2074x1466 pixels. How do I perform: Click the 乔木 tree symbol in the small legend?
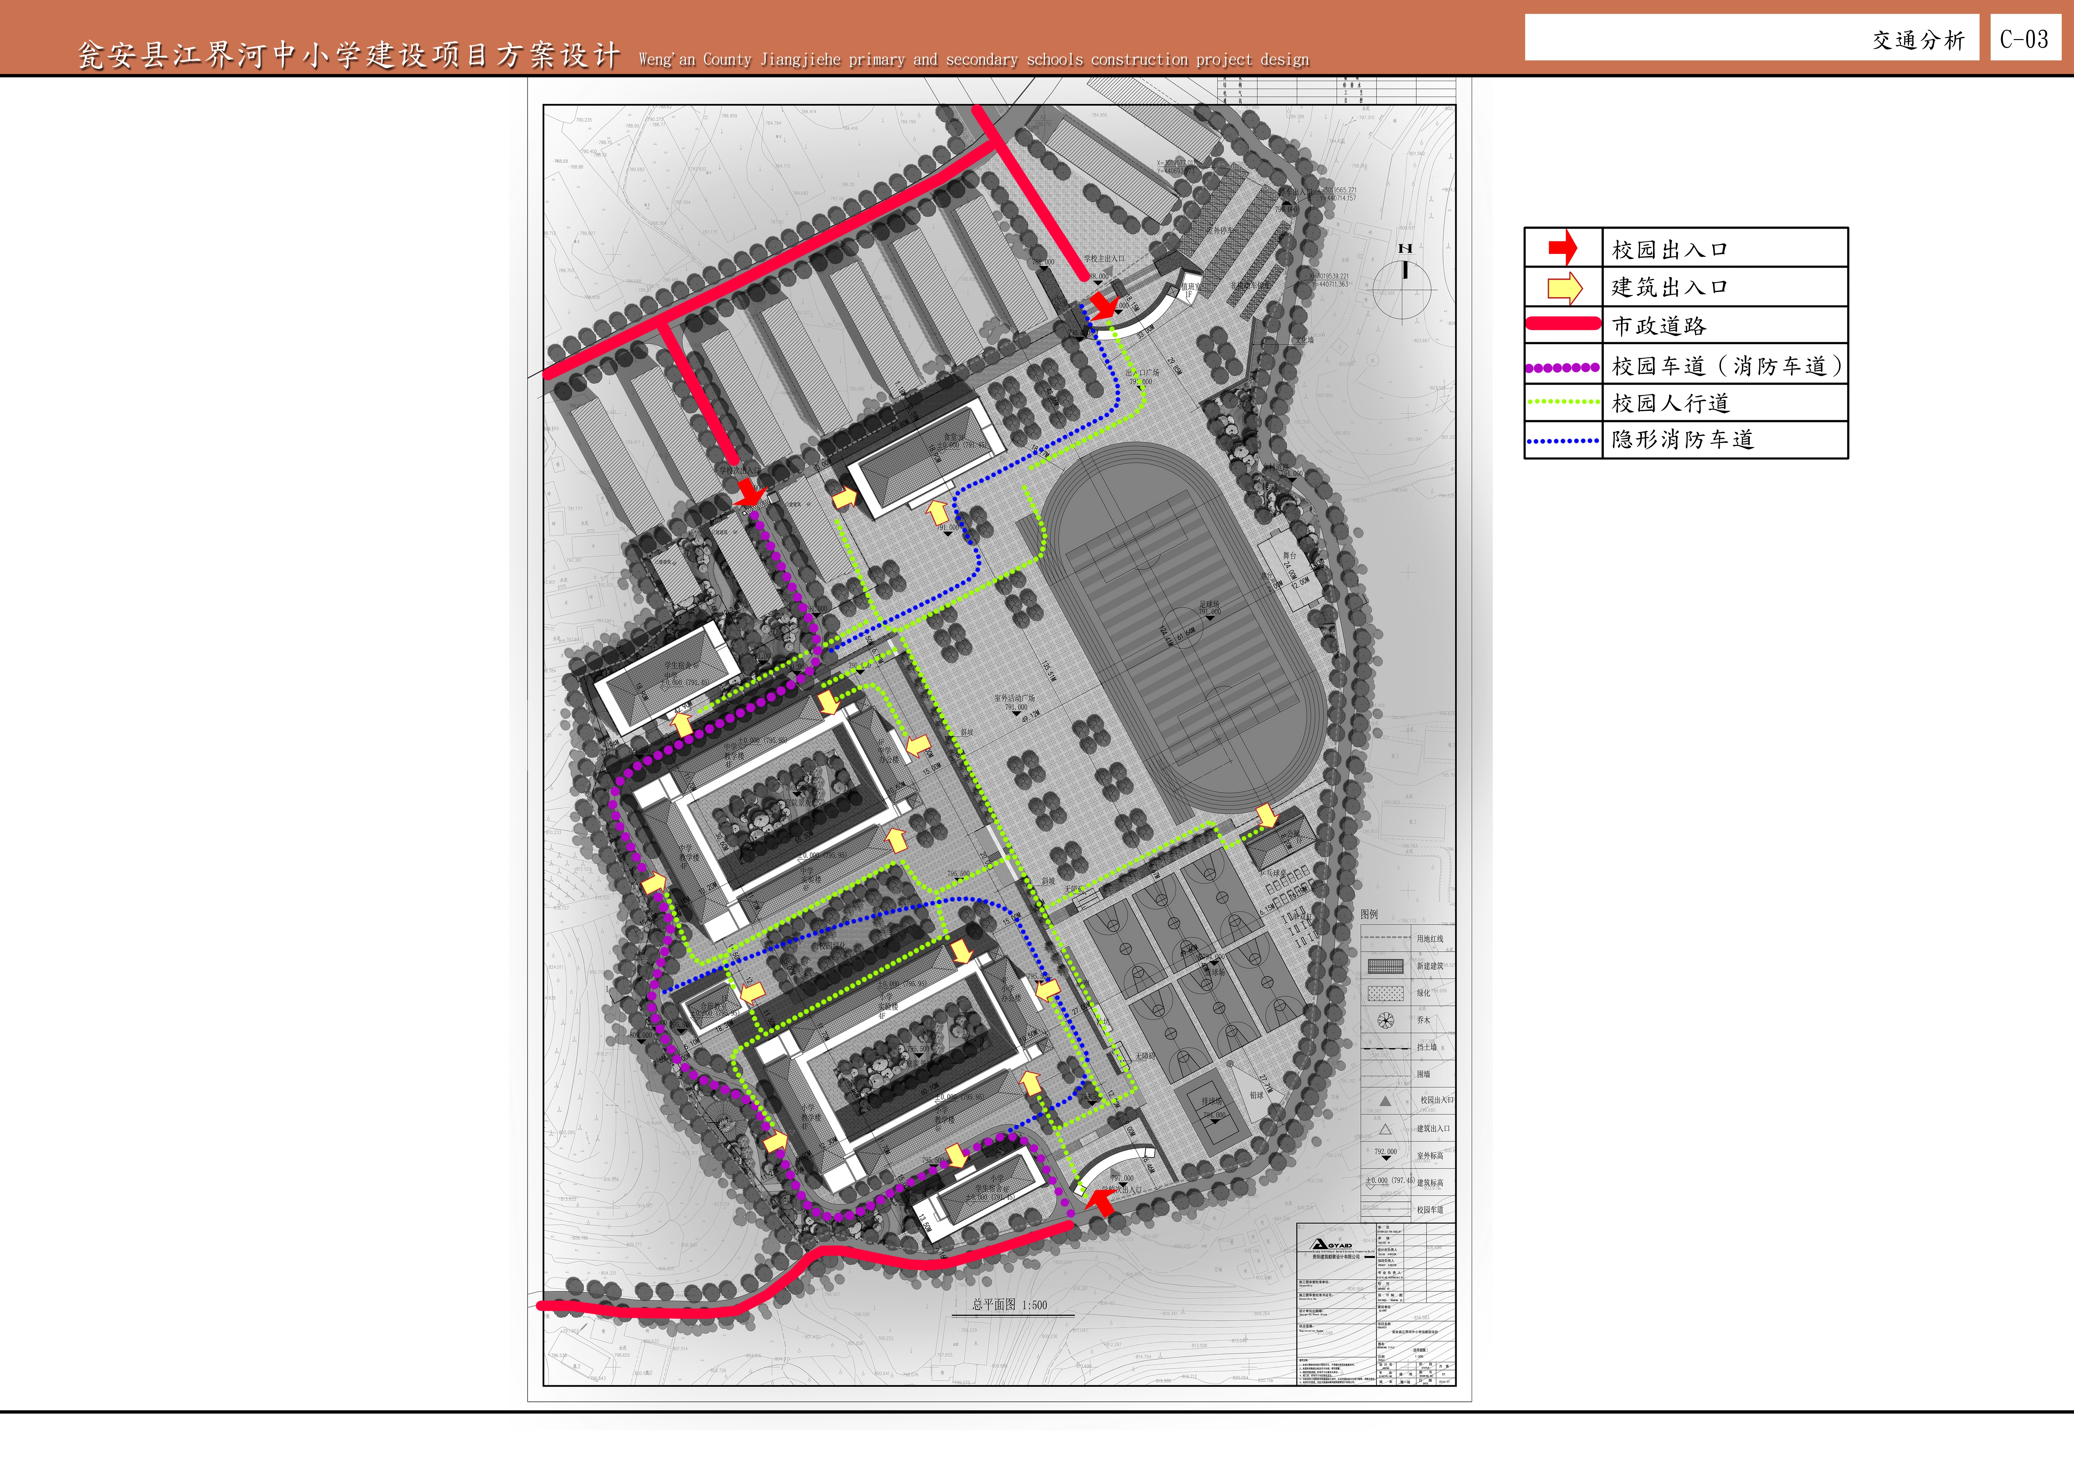tap(1386, 1021)
